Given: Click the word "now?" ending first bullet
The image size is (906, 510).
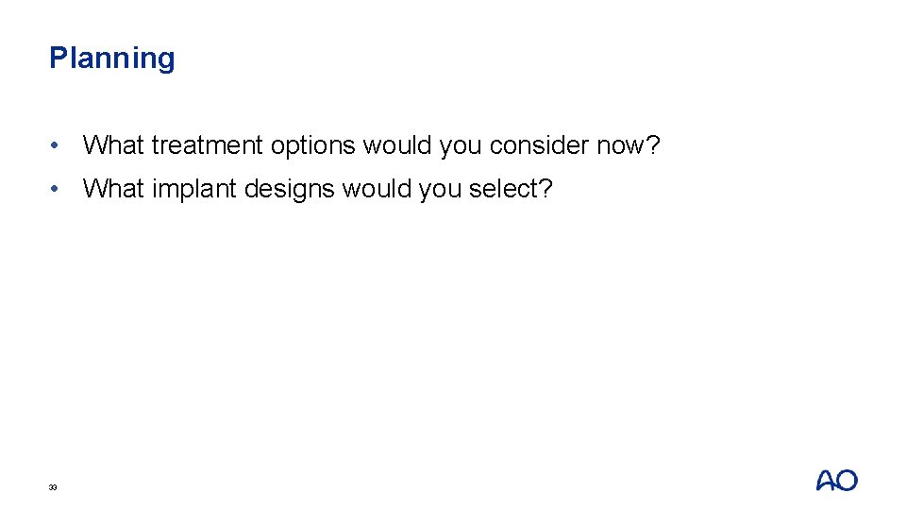Looking at the screenshot, I should 628,145.
